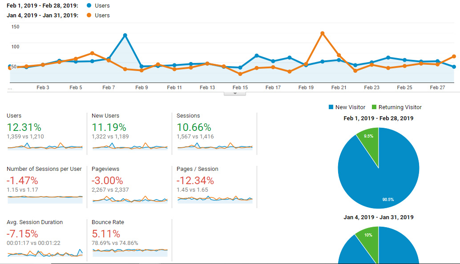Image resolution: width=460 pixels, height=264 pixels.
Task: Select the Avg. Session Duration -7.15% value
Action: coord(22,234)
